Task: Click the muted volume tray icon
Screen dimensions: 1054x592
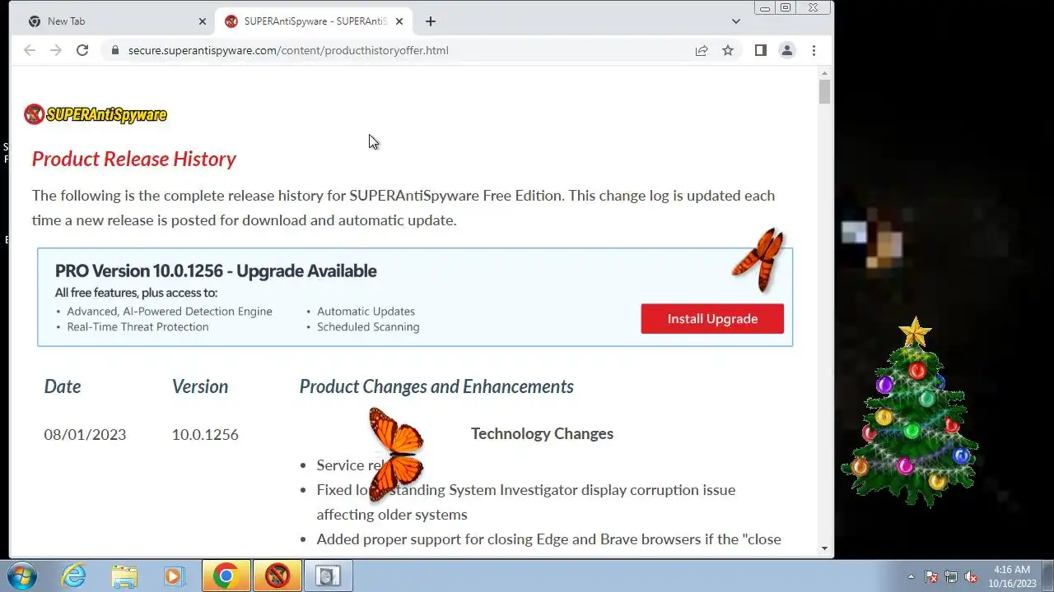Action: point(971,576)
